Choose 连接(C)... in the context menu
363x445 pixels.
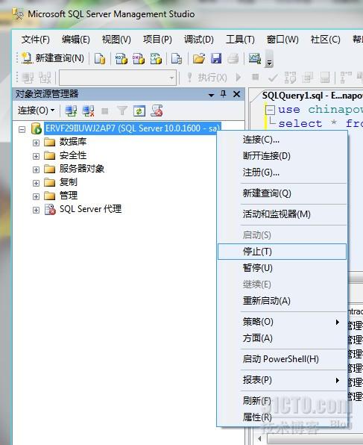[282, 140]
